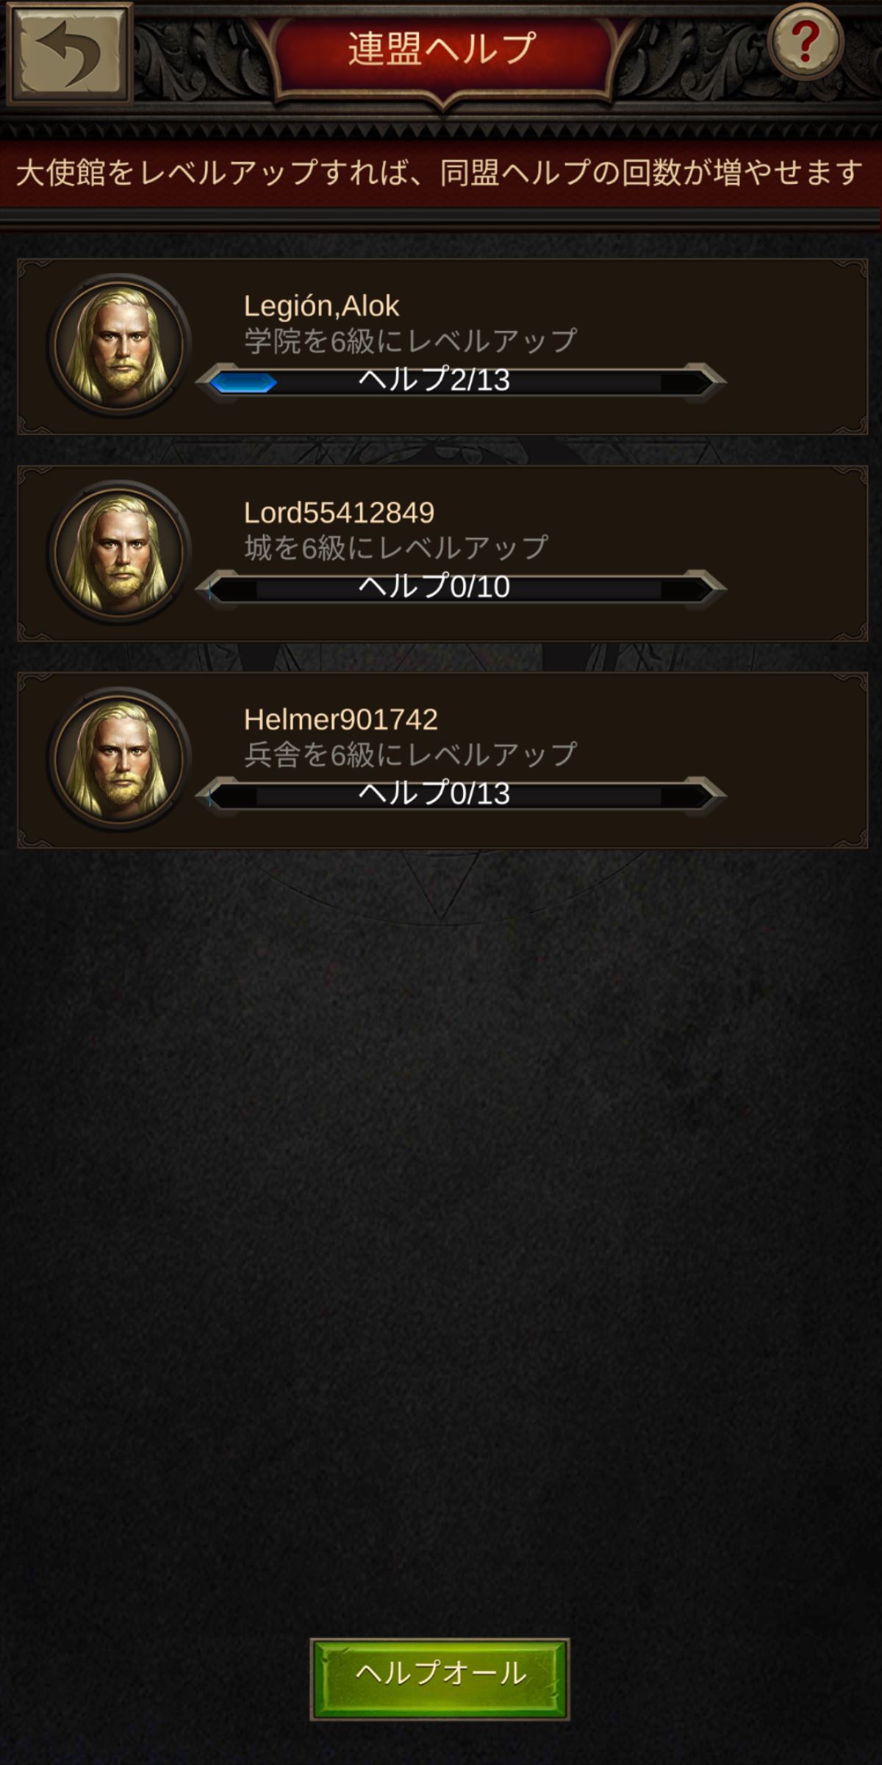This screenshot has height=1765, width=882.
Task: Select 城を6級にレベルアップ request text
Action: click(397, 548)
